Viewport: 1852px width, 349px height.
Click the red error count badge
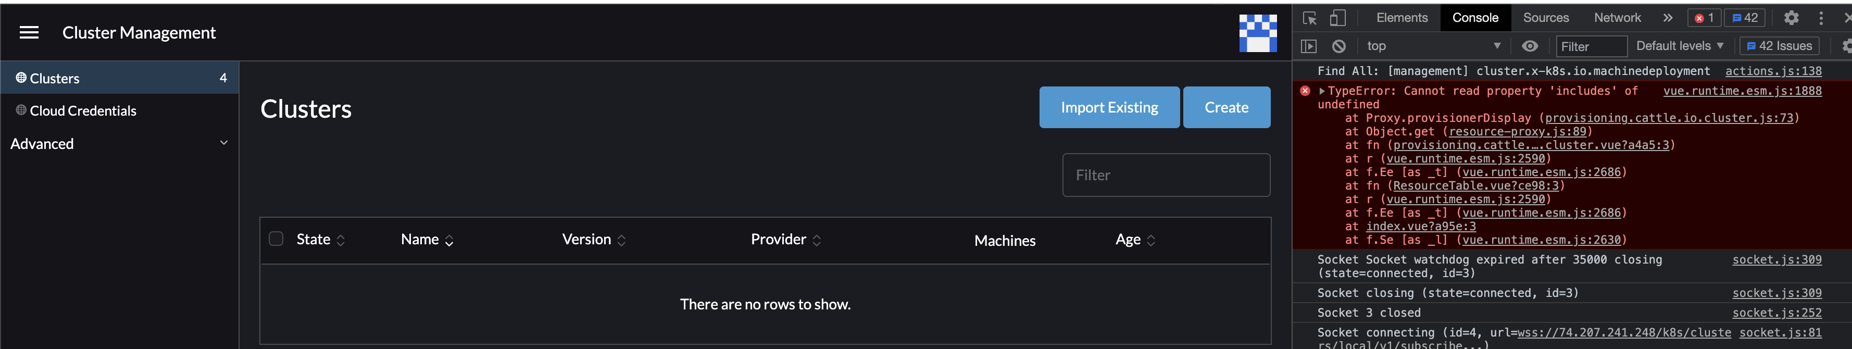(x=1704, y=17)
